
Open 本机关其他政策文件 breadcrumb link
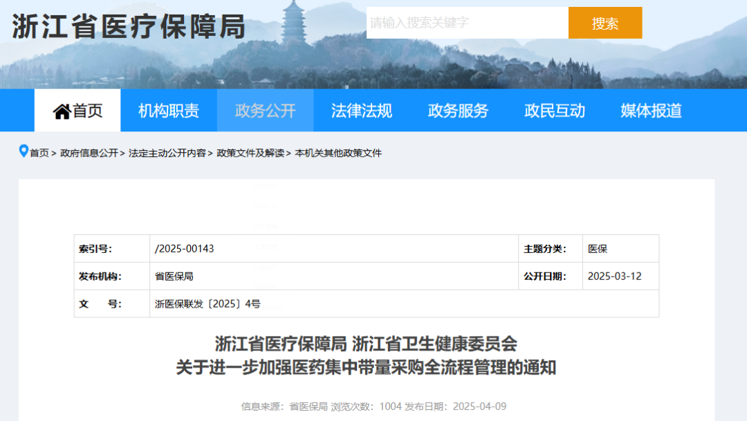(338, 153)
